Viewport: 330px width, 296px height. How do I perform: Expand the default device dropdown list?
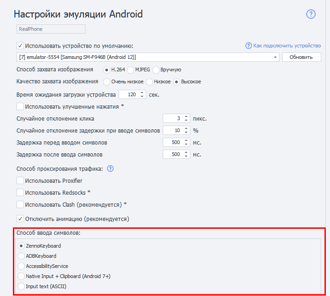(275, 58)
